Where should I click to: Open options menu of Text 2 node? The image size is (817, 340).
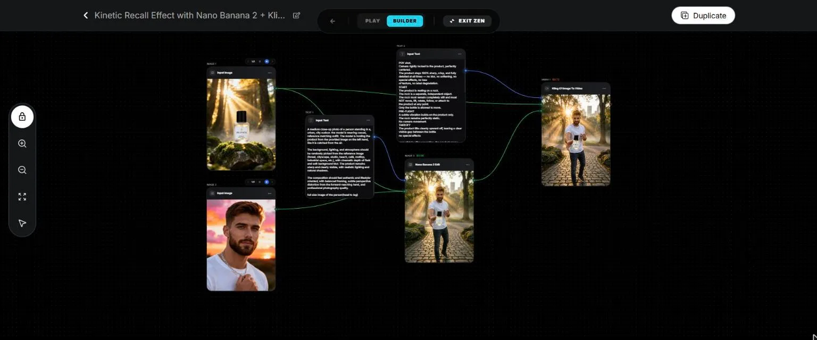[460, 54]
